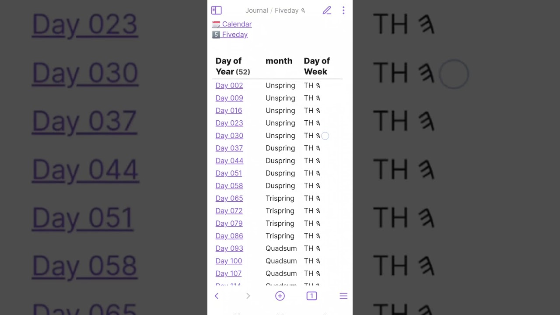Create a new tab with plus icon
The height and width of the screenshot is (315, 560).
(x=280, y=296)
